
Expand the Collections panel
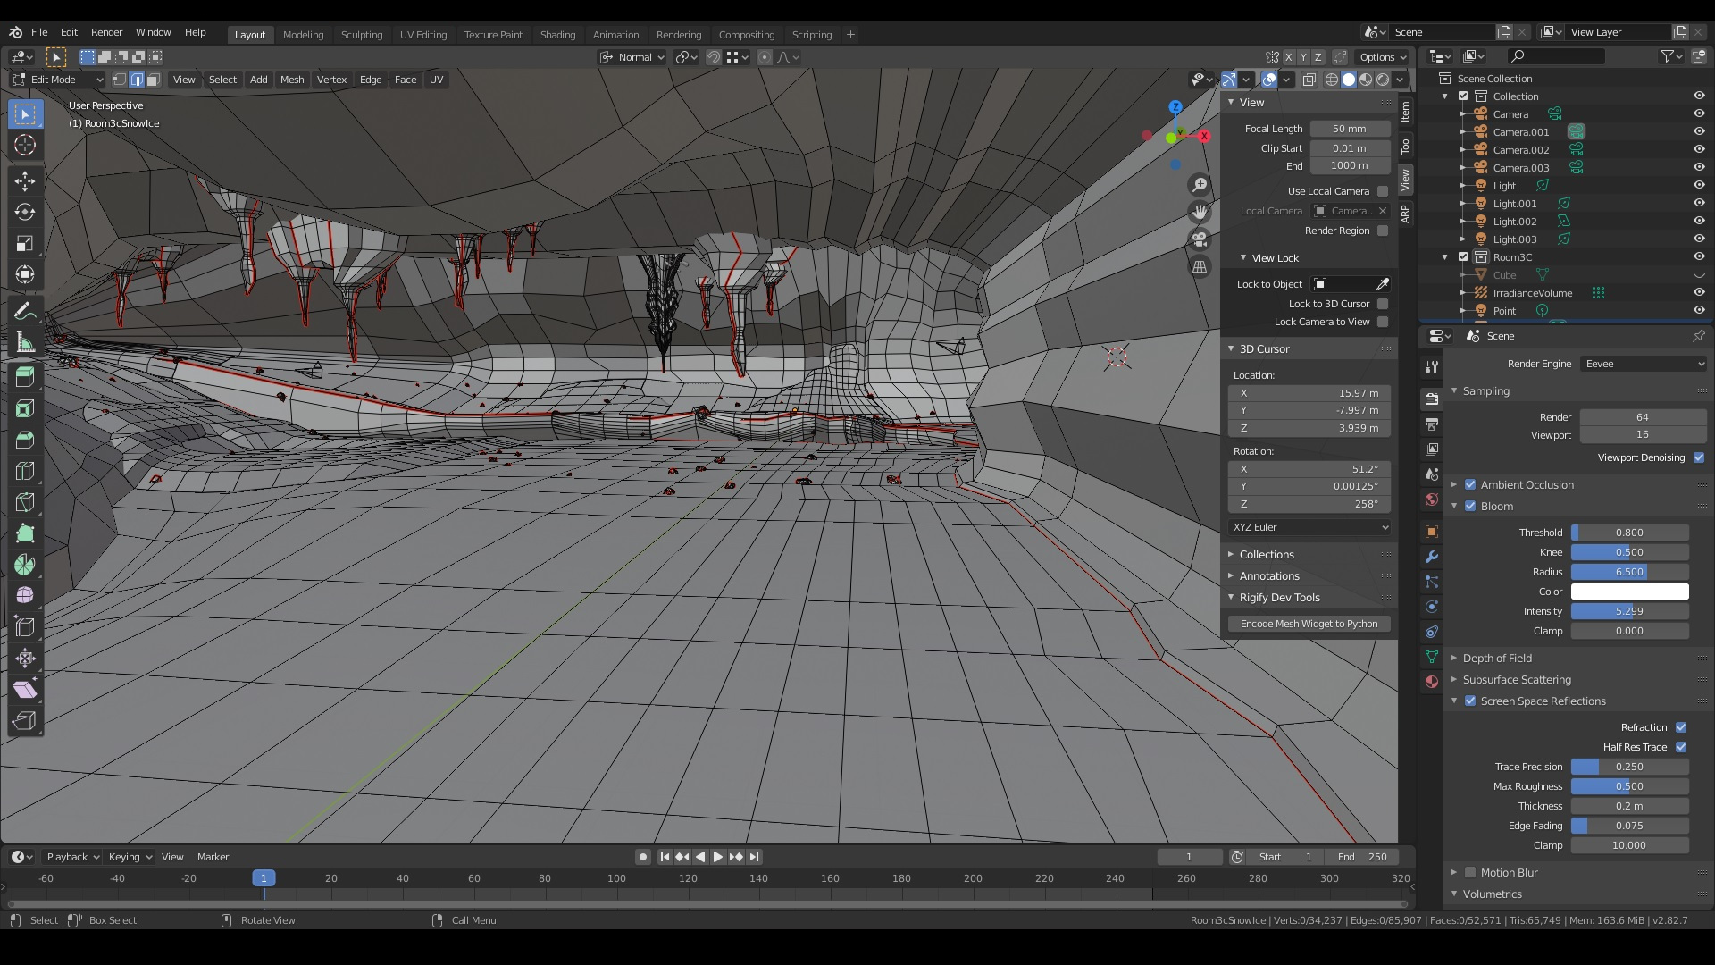pyautogui.click(x=1266, y=554)
